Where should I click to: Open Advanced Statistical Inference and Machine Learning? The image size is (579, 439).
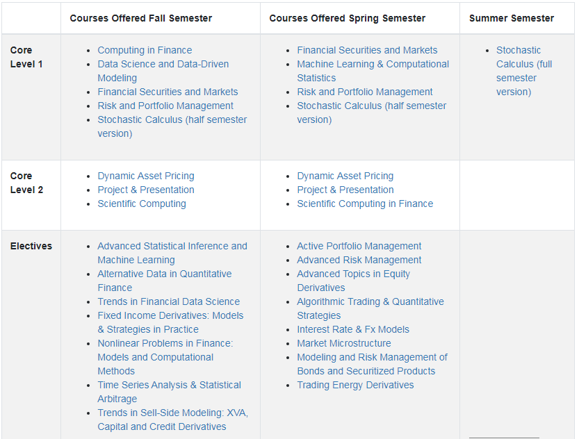click(x=172, y=246)
